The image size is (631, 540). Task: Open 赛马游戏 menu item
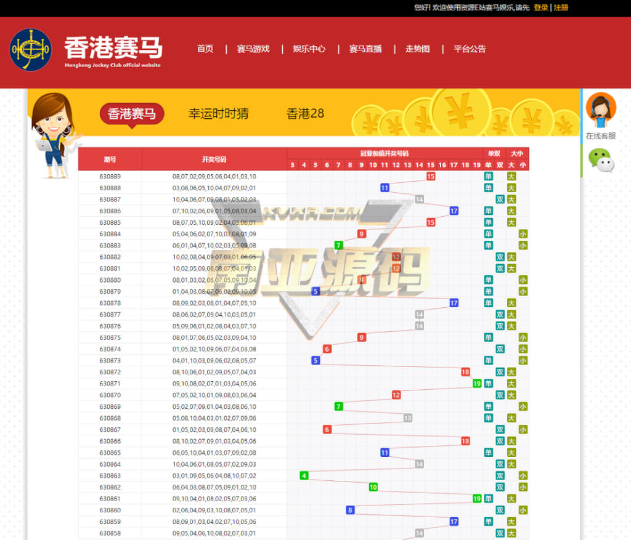pyautogui.click(x=253, y=49)
